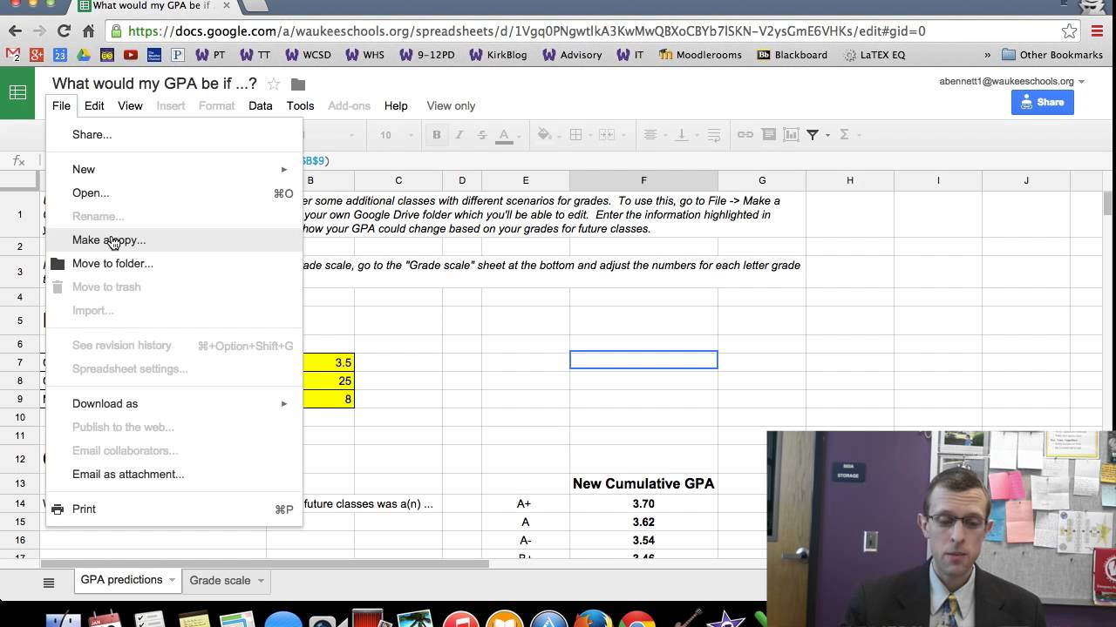Image resolution: width=1116 pixels, height=627 pixels.
Task: Select Print in the File menu
Action: pos(174,509)
